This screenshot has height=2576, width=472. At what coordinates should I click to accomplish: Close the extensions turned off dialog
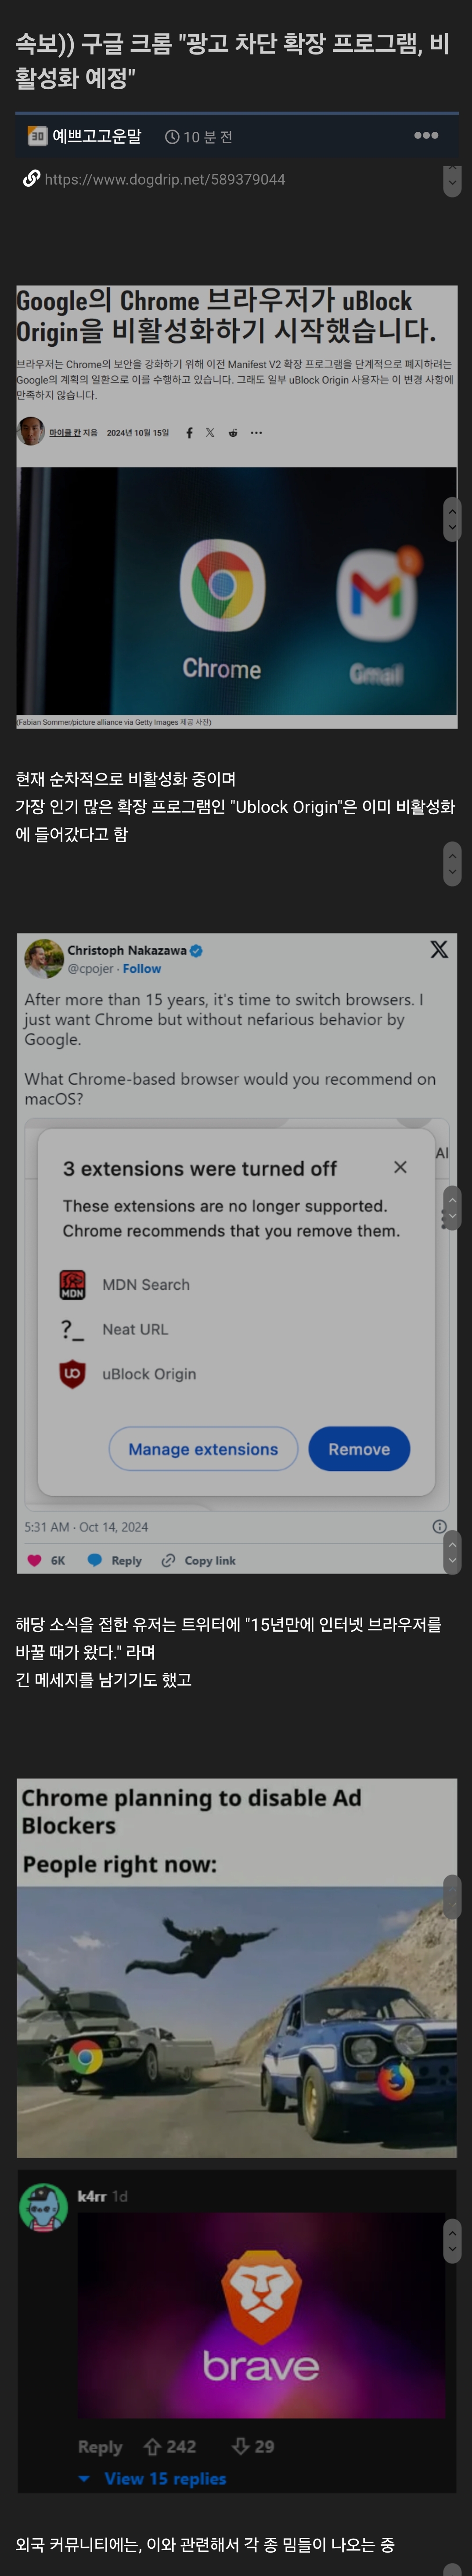[400, 1167]
